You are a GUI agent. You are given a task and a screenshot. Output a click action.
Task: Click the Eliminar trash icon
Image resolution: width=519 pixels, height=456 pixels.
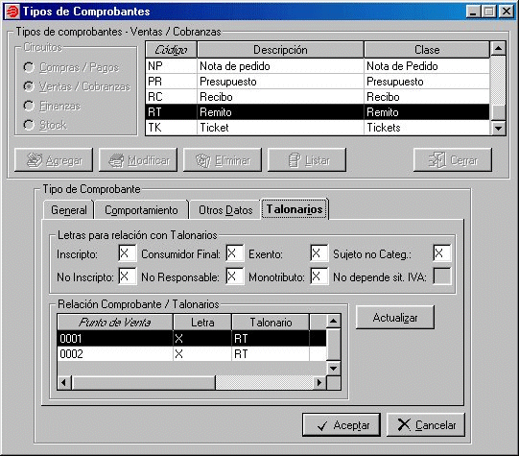tap(203, 160)
